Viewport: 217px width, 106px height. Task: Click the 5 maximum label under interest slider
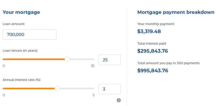pos(94,95)
